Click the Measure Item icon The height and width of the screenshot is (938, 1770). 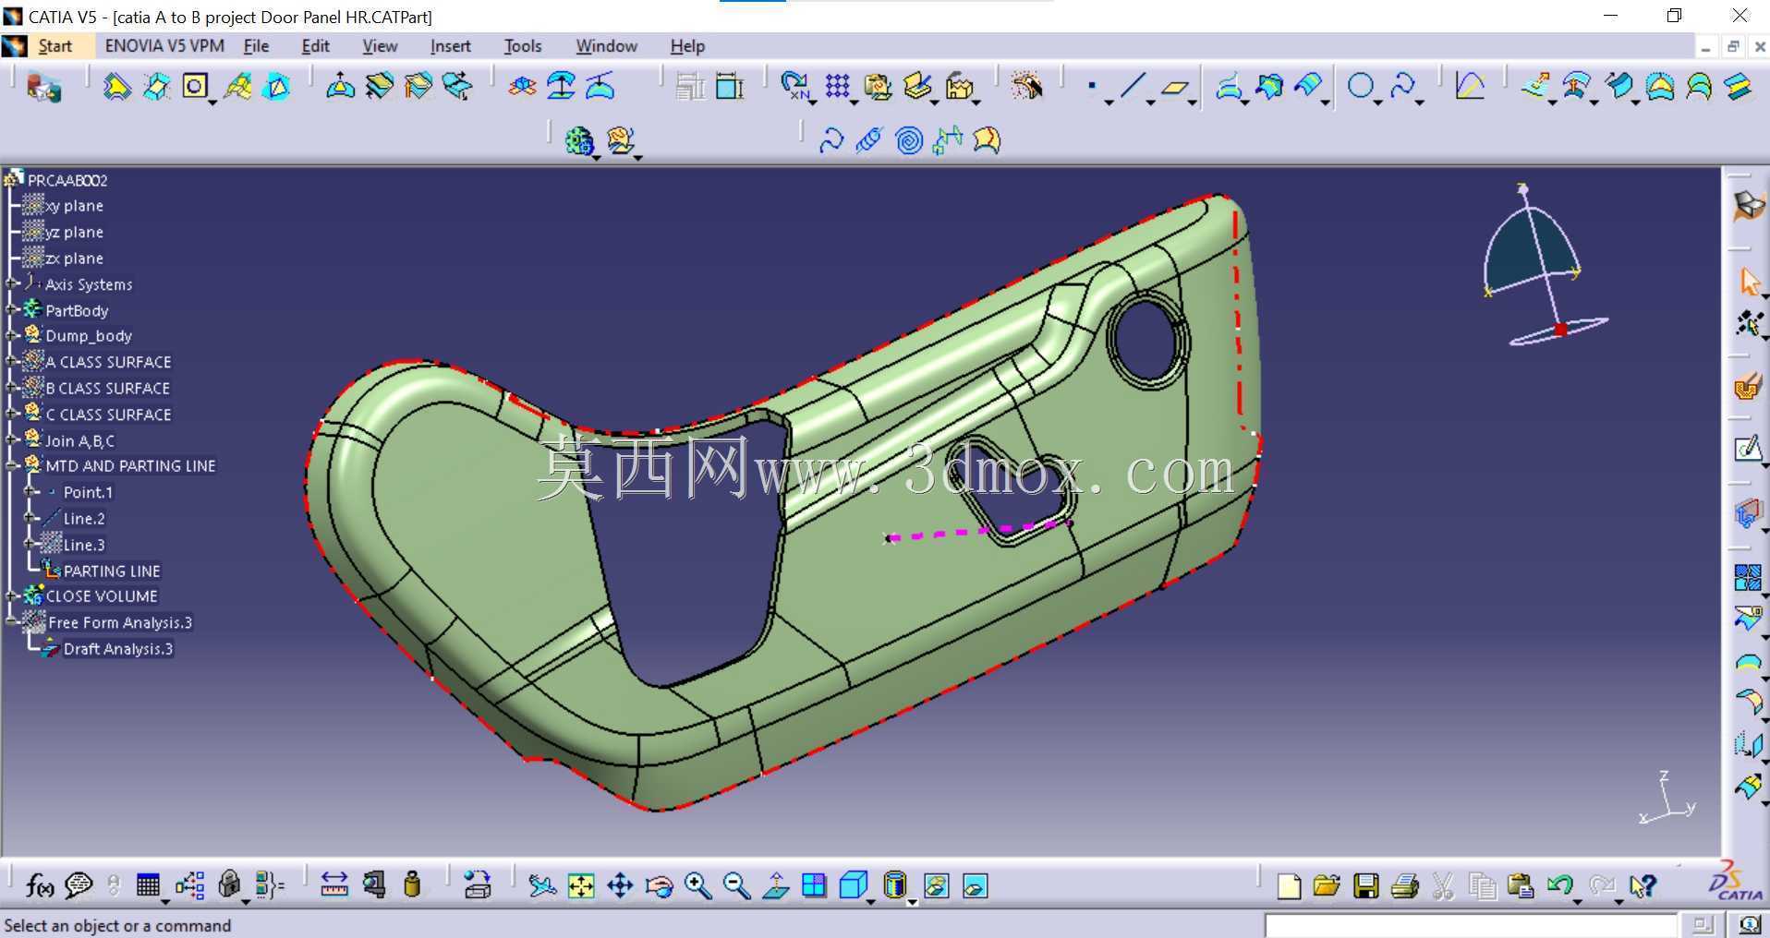(x=374, y=885)
